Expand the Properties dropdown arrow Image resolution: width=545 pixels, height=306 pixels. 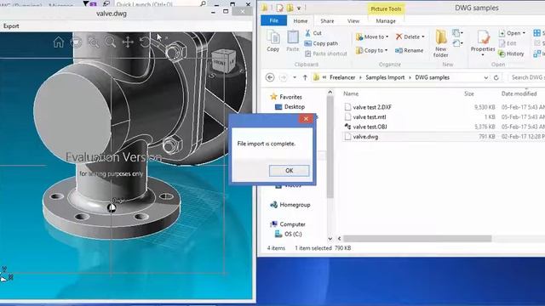pos(483,55)
